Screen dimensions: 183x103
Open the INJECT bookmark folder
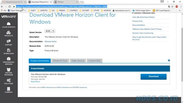pyautogui.click(x=32, y=11)
